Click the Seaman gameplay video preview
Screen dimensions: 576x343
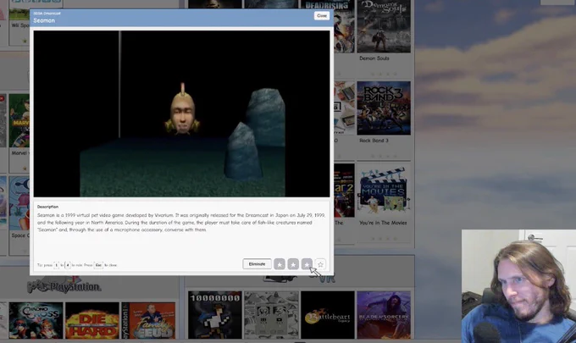[181, 113]
